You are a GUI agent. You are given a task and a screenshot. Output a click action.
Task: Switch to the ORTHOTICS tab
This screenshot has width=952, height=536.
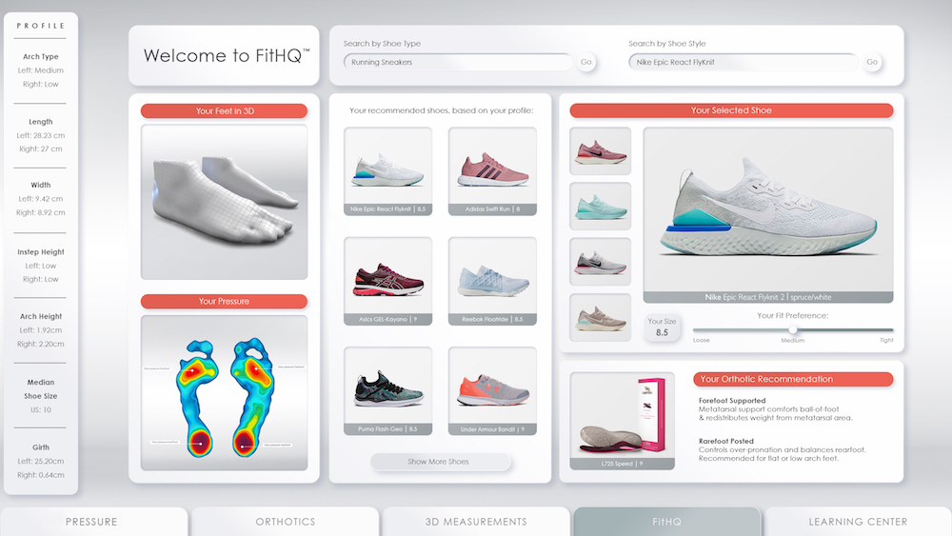pos(286,522)
